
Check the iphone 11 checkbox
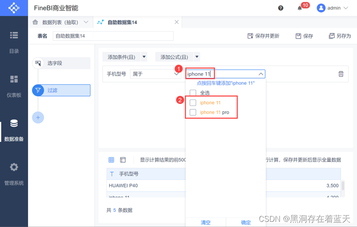tap(193, 102)
